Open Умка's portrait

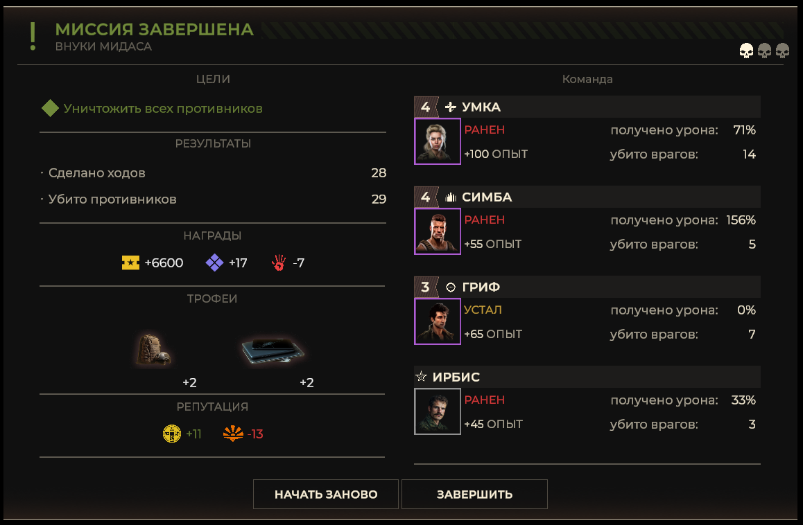[438, 141]
